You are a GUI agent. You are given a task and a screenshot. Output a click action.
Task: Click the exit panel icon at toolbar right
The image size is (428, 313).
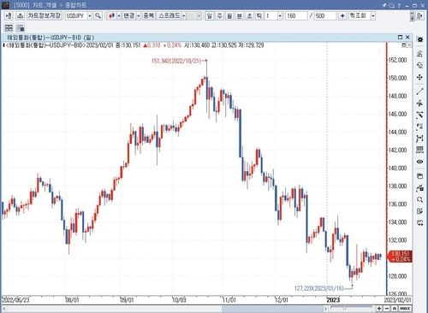419,16
